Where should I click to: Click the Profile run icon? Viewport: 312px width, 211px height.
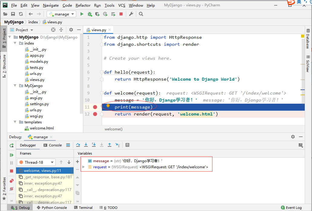click(105, 14)
